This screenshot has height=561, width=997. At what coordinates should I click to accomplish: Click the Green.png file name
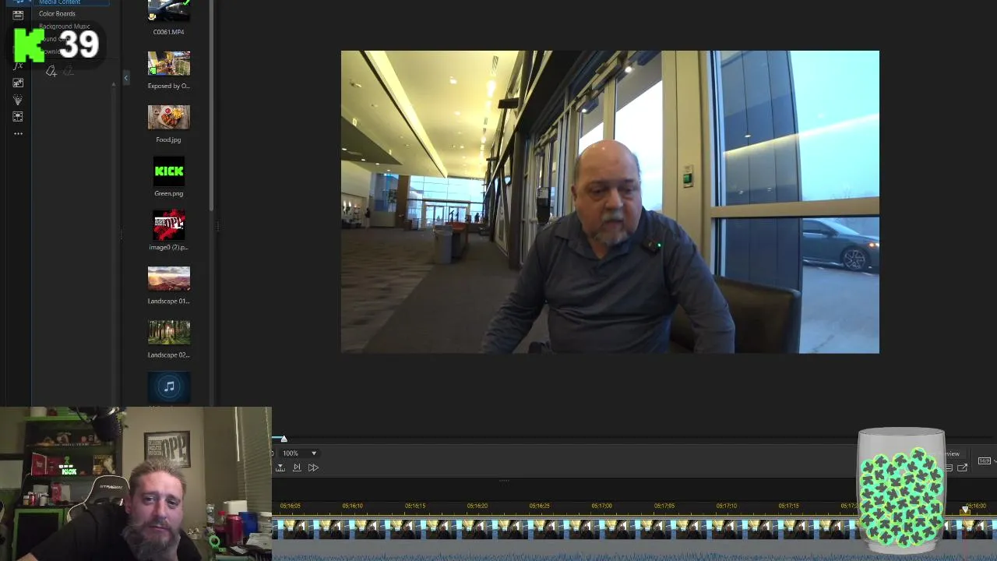pyautogui.click(x=169, y=193)
